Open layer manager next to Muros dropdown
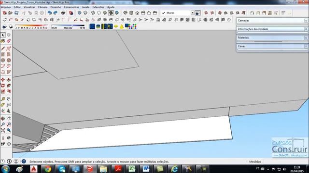The width and height of the screenshot is (309, 173). point(197,13)
